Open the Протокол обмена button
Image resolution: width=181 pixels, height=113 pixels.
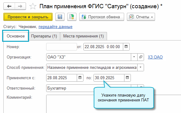coord(102,17)
